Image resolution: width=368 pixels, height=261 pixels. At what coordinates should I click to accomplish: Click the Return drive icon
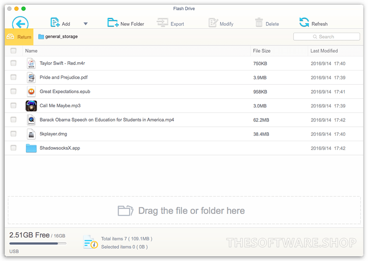10,37
